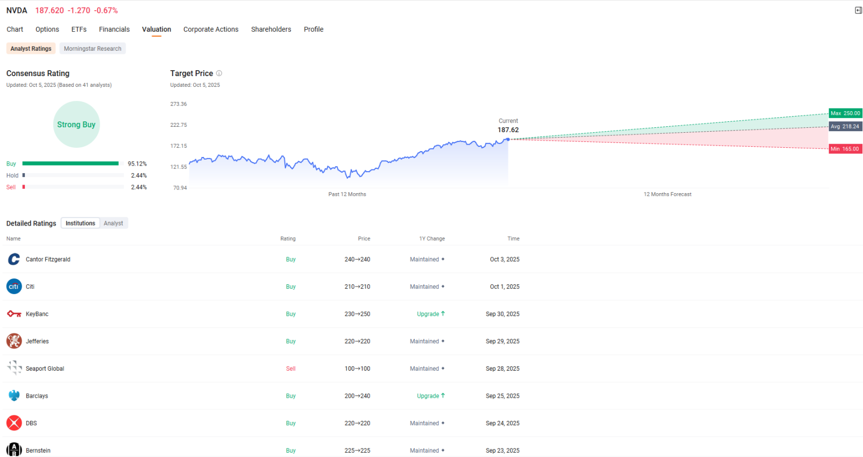
Task: Click the Jefferies logo icon
Action: (x=14, y=341)
